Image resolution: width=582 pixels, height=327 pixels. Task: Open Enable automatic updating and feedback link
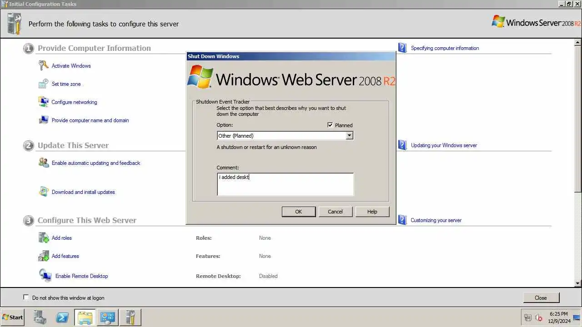click(x=96, y=163)
